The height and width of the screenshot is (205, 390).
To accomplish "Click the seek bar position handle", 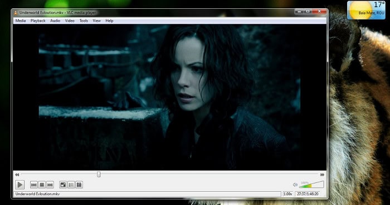I will pyautogui.click(x=99, y=174).
